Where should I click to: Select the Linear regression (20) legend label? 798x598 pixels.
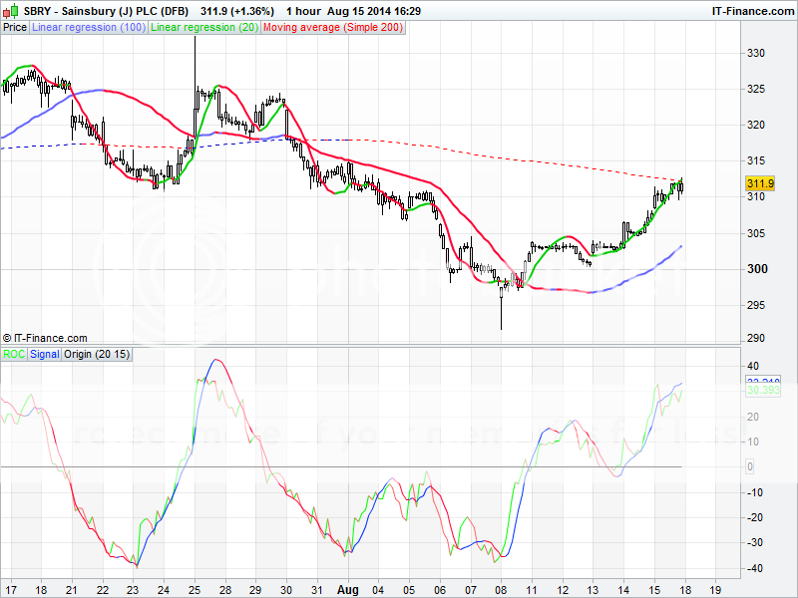point(204,28)
